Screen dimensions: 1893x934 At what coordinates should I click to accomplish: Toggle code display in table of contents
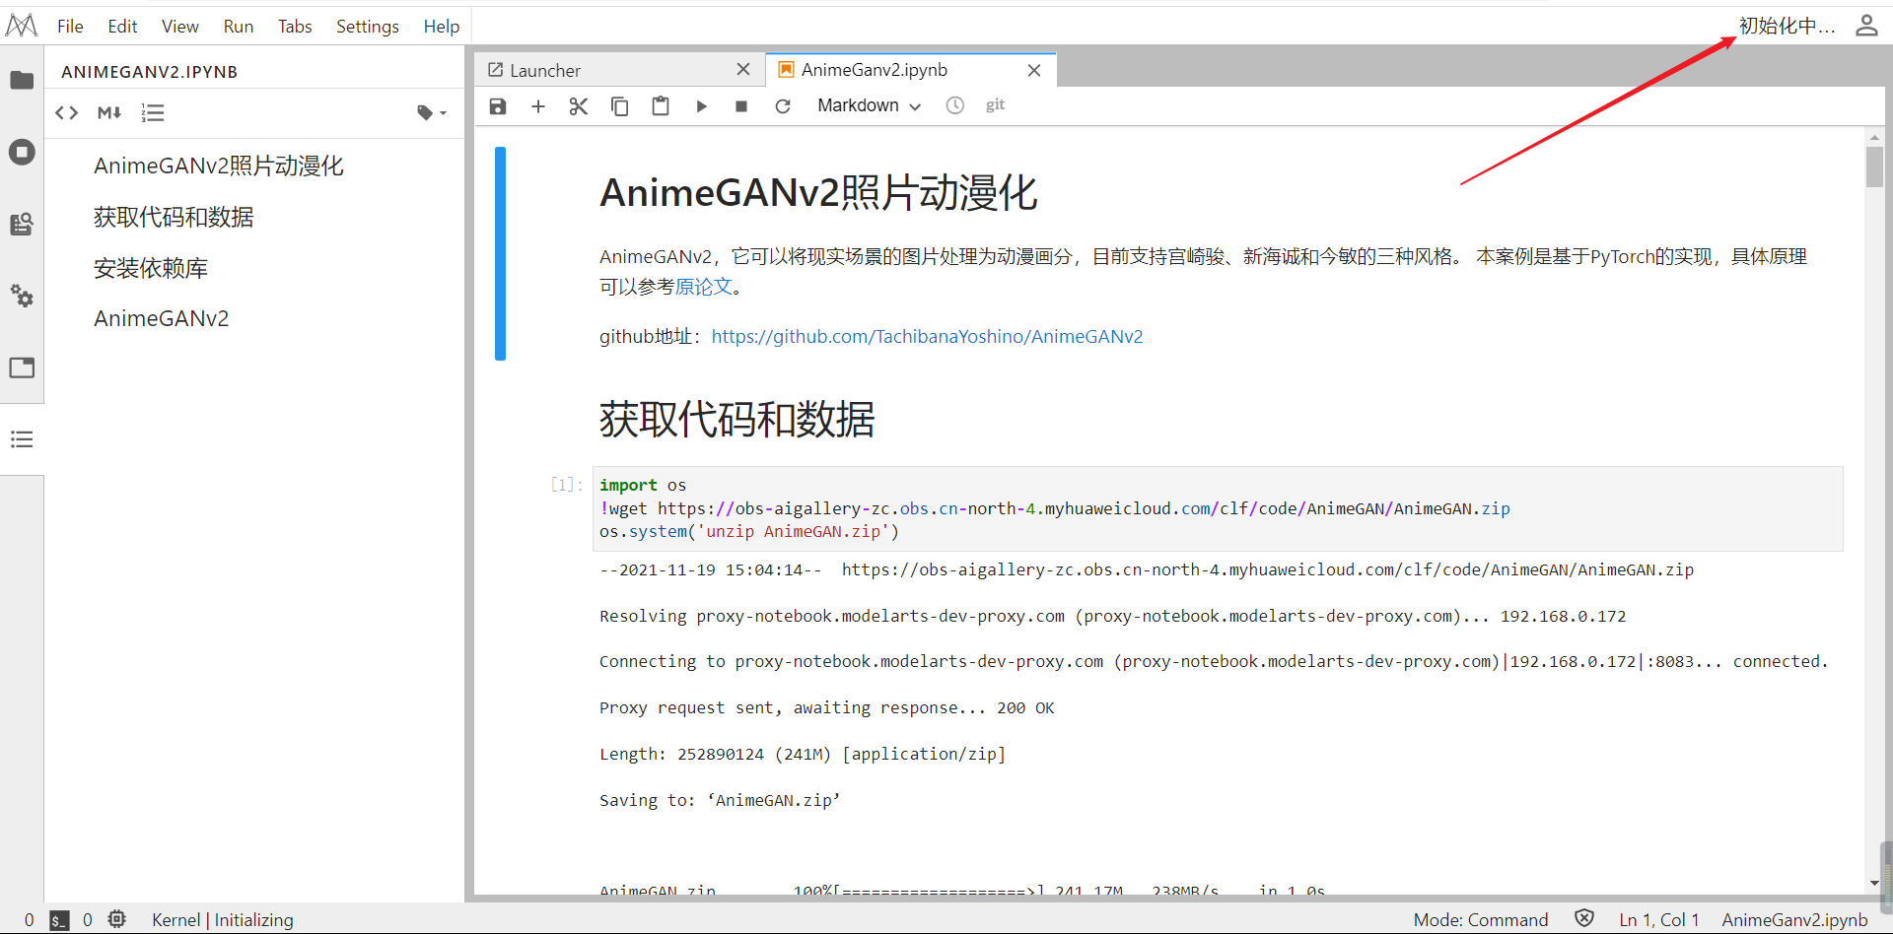(67, 112)
